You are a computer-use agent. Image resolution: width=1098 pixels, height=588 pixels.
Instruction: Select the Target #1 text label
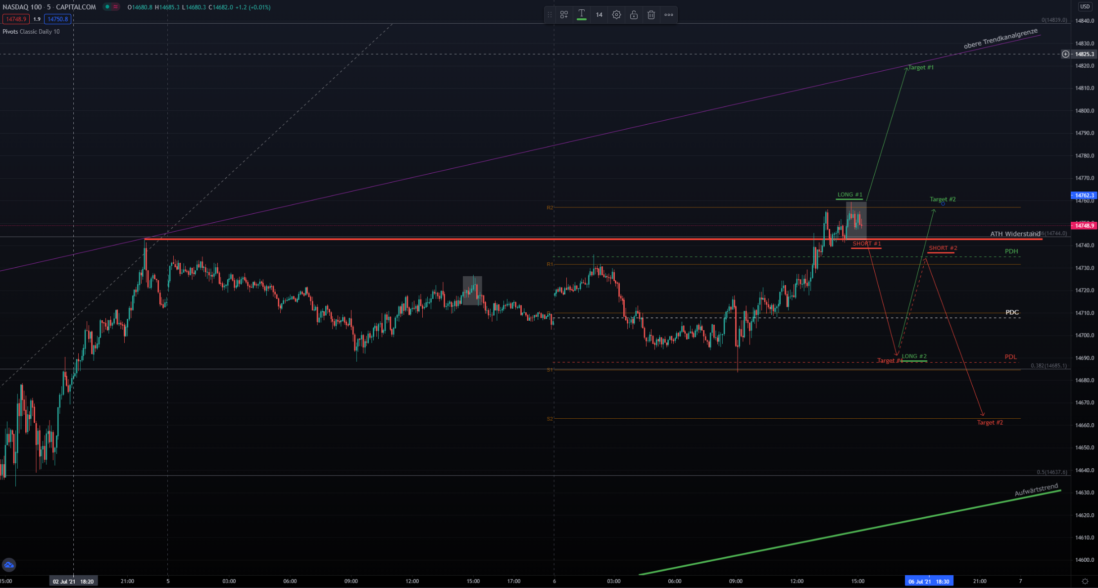coord(921,67)
